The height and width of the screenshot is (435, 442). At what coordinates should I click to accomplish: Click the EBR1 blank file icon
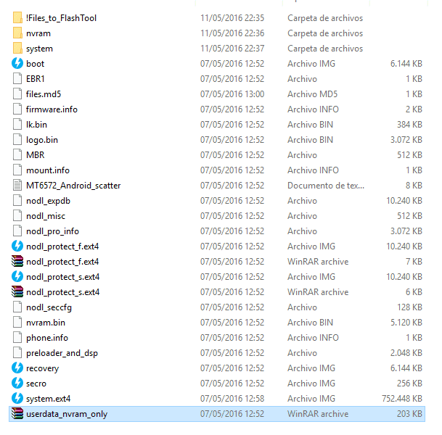pyautogui.click(x=17, y=78)
